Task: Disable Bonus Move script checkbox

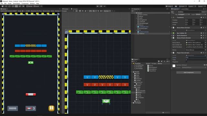Action: point(175,28)
